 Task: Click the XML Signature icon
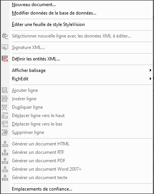pos(5,47)
